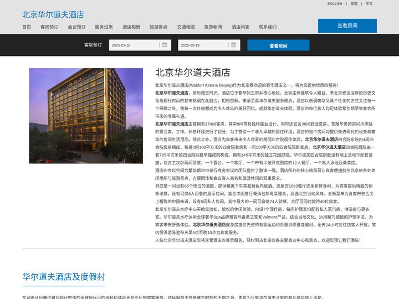Viewport: 399px width, 299px height.
Task: Click the bold 北京华尔道夫酒店 before 健身房提供
Action: 209,225
